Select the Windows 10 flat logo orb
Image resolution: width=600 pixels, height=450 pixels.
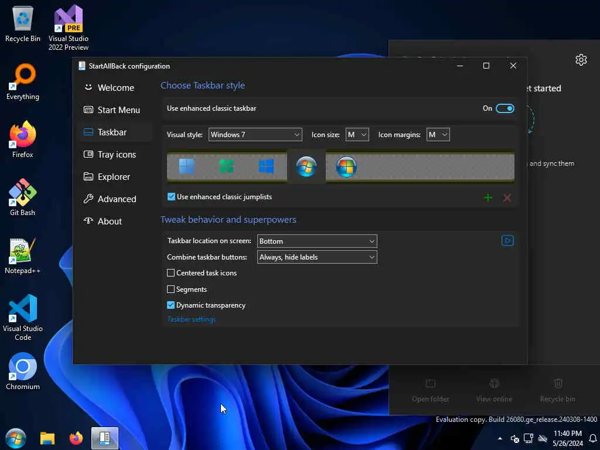[x=267, y=166]
